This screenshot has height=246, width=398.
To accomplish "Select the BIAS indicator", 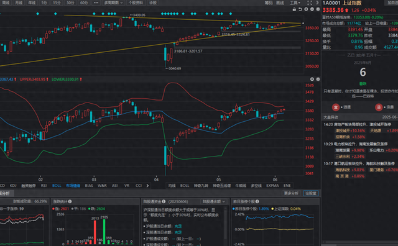I will [x=89, y=186].
